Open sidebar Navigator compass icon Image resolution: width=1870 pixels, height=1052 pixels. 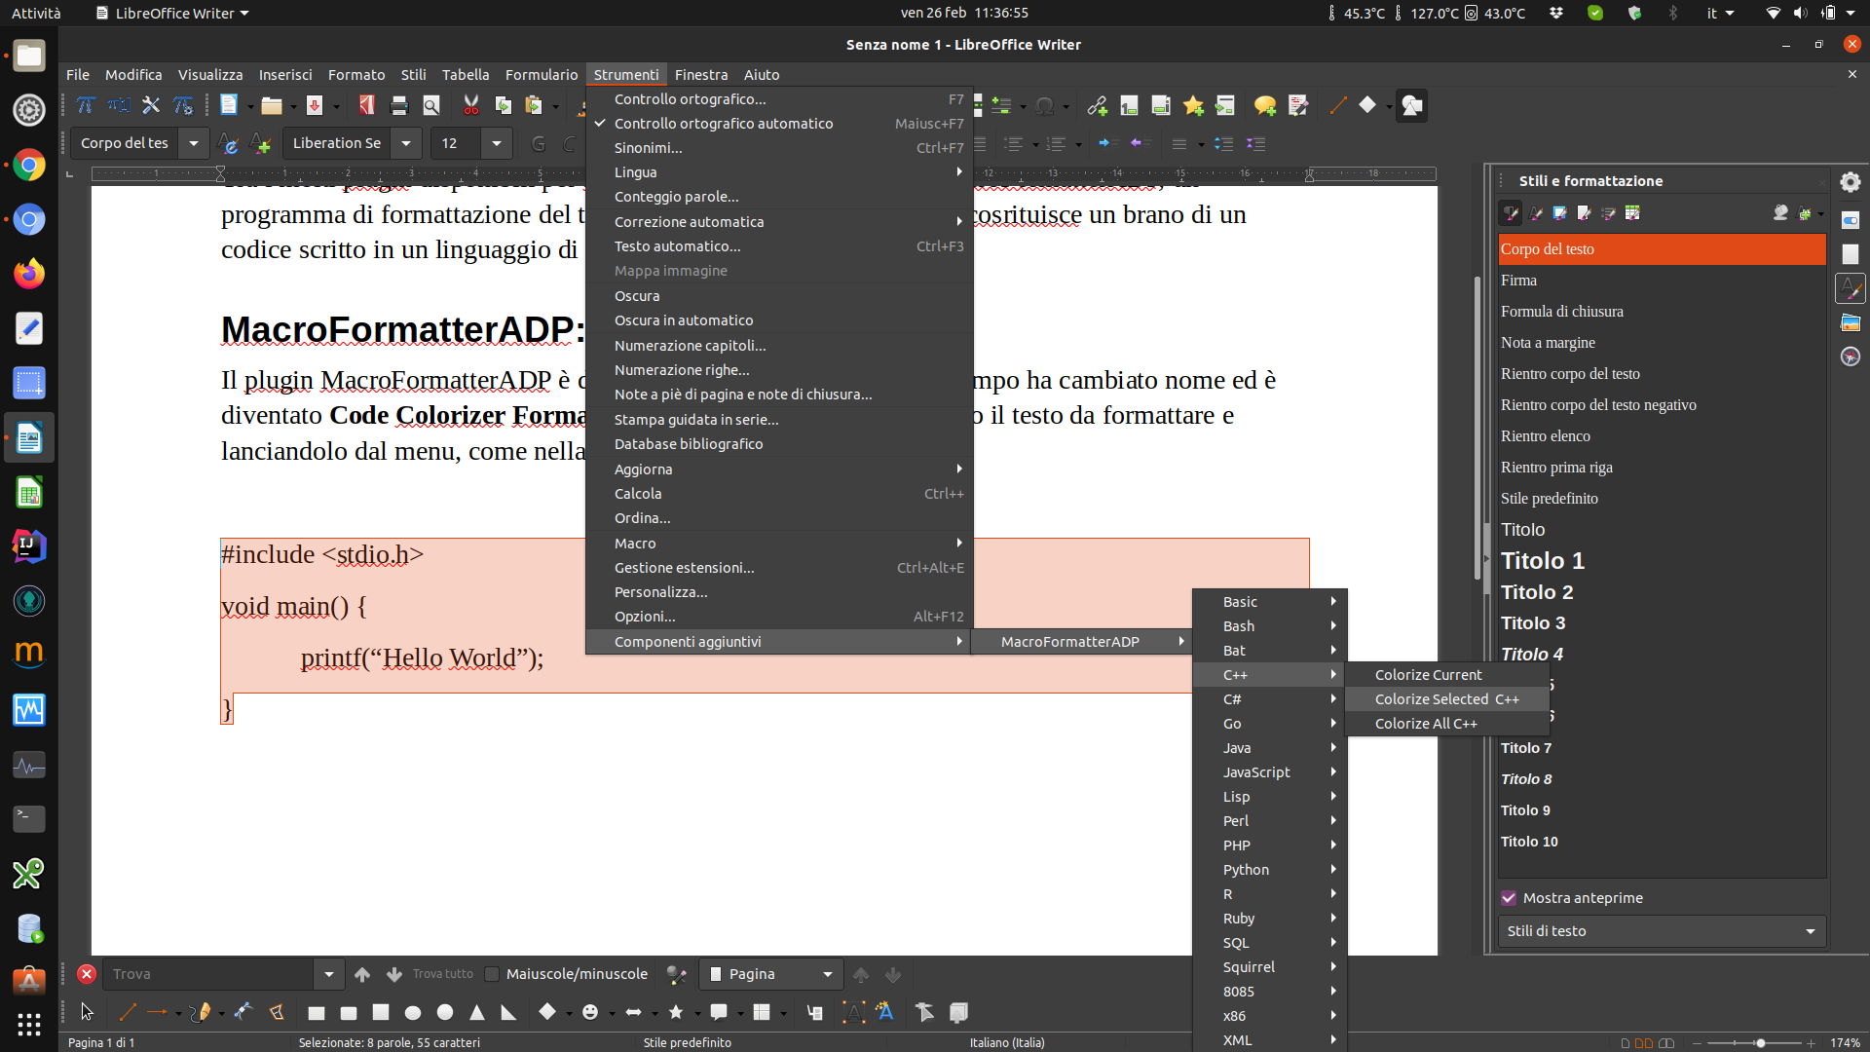pyautogui.click(x=1851, y=357)
